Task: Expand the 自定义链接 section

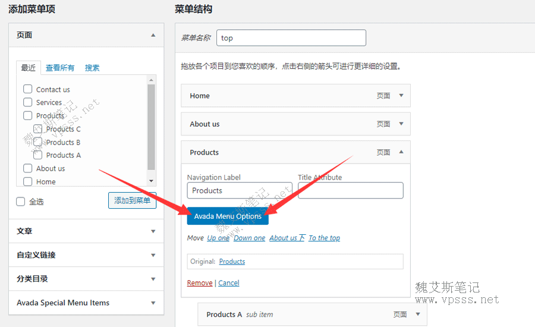Action: (x=153, y=255)
